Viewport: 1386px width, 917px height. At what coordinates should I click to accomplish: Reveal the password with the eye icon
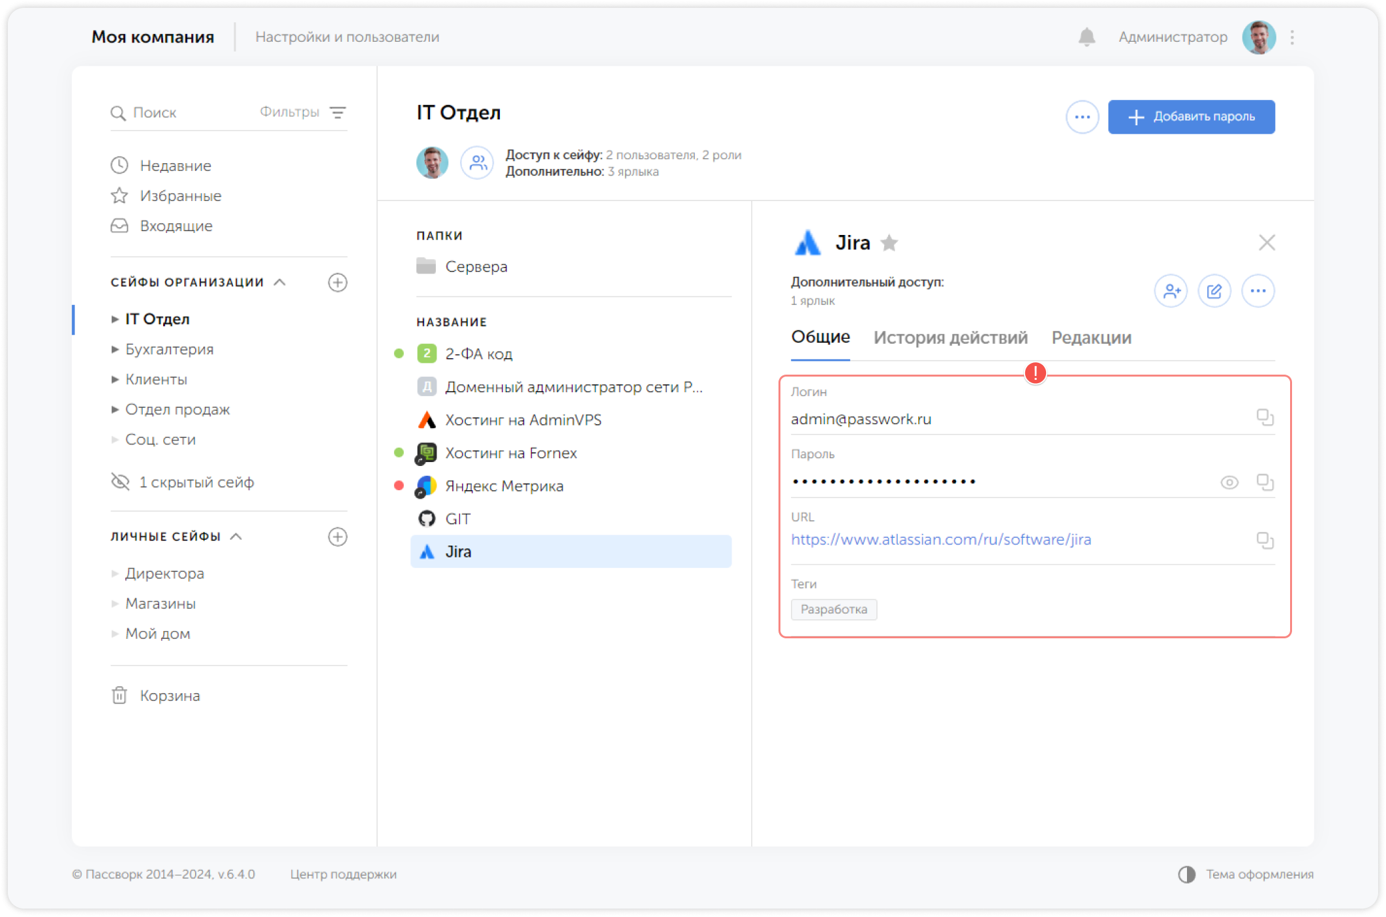point(1229,482)
